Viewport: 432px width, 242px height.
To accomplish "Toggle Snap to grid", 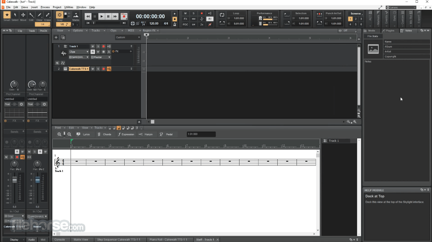I will [x=59, y=15].
